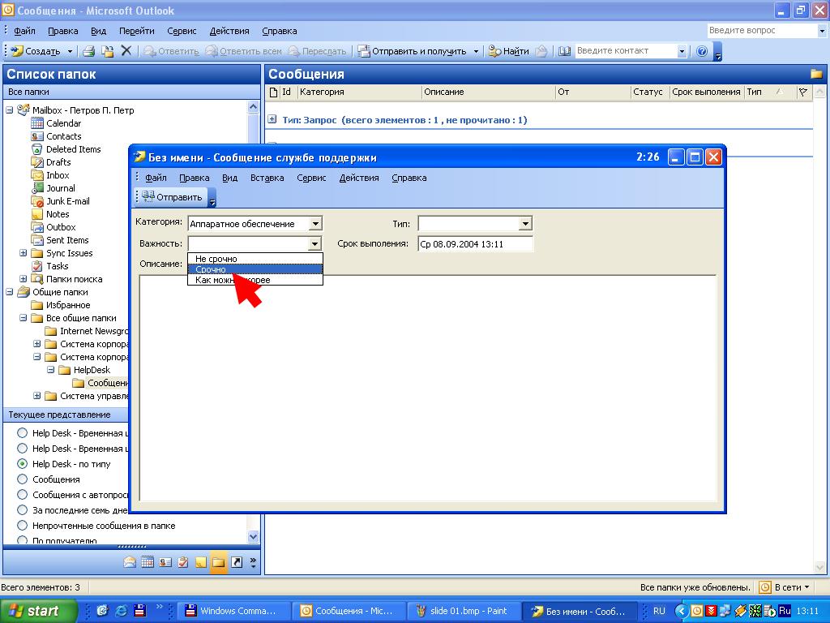The width and height of the screenshot is (830, 623).
Task: Open Сервис menu in main Outlook window
Action: click(x=182, y=31)
